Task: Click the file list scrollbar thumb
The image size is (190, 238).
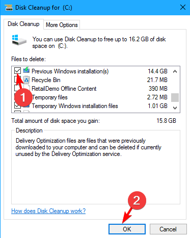Action: tap(175, 97)
